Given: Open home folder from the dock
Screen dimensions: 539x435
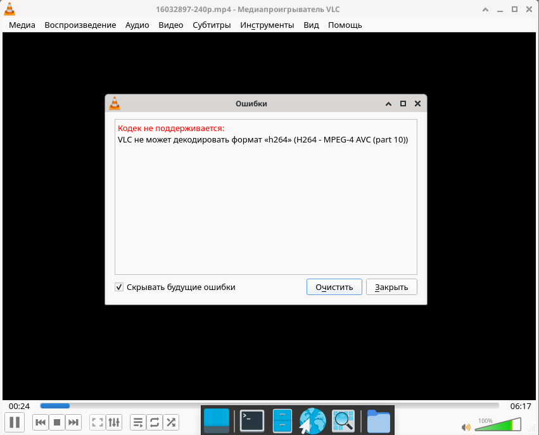Looking at the screenshot, I should (x=379, y=421).
